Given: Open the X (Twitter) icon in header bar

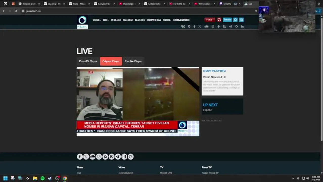Looking at the screenshot, I should [200, 27].
